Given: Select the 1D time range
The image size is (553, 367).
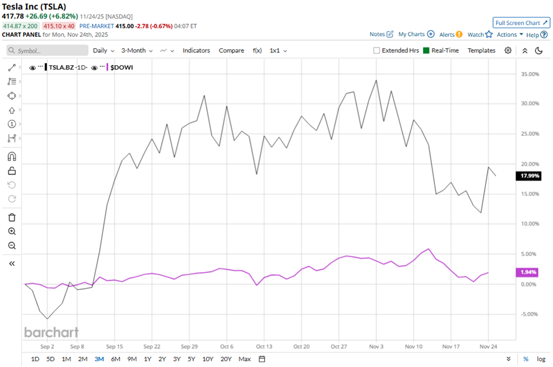Looking at the screenshot, I should click(35, 359).
